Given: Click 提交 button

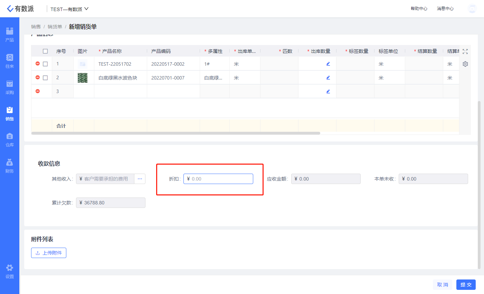Looking at the screenshot, I should tap(466, 285).
